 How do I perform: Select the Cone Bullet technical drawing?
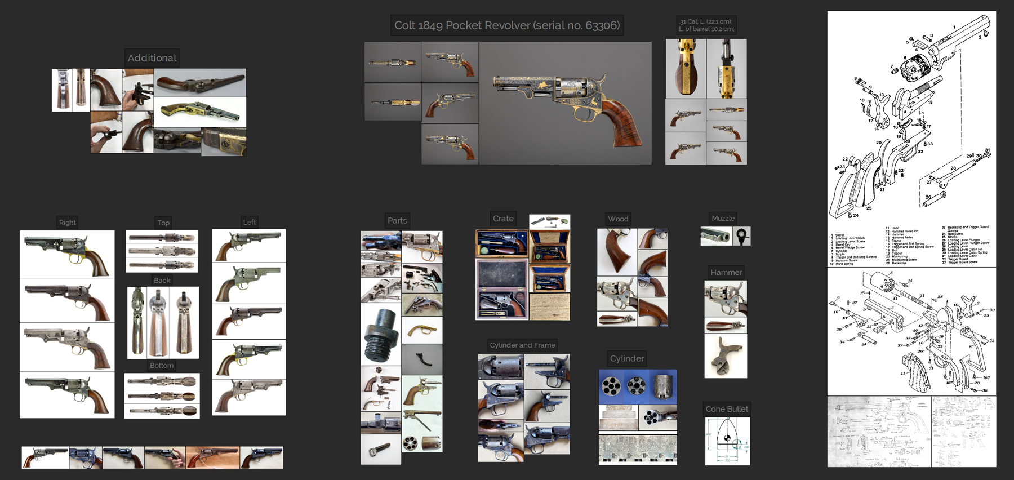[727, 441]
